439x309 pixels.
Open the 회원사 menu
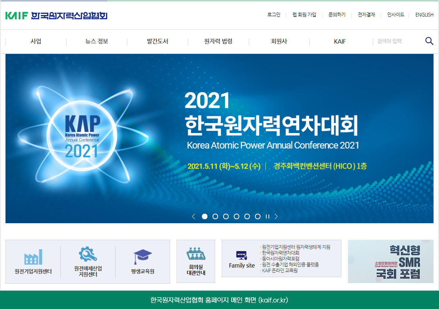coord(279,41)
